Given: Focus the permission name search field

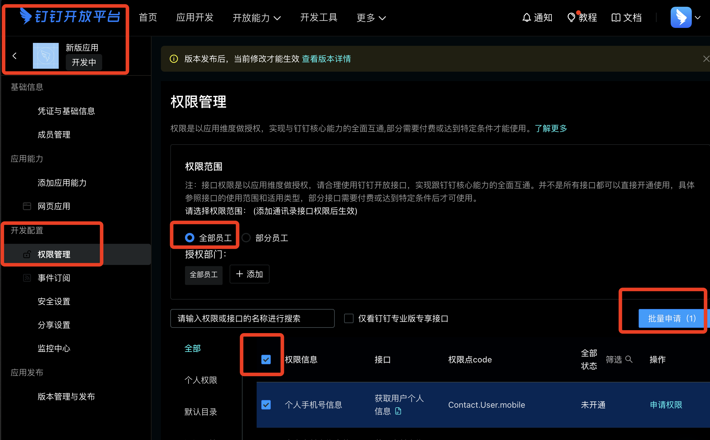Looking at the screenshot, I should click(253, 318).
